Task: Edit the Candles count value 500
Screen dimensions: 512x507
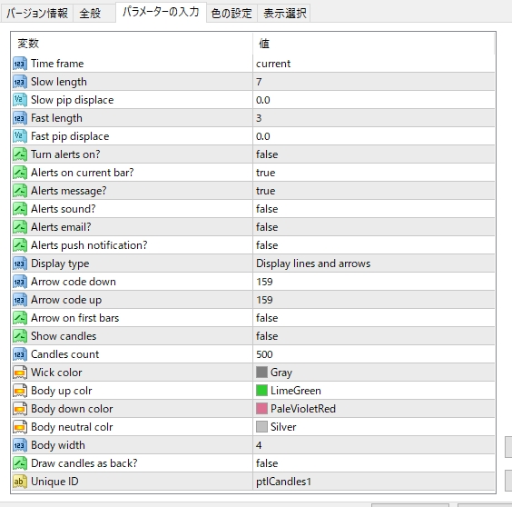Action: [374, 354]
